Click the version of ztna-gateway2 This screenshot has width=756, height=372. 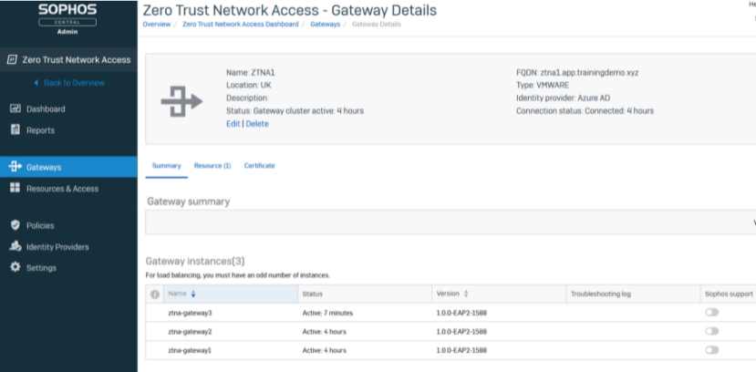point(461,332)
